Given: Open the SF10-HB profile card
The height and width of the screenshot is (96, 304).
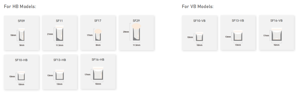Looking at the screenshot, I should (x=21, y=72).
